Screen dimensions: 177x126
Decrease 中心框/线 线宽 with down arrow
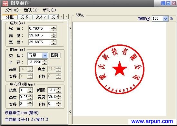point(30,92)
